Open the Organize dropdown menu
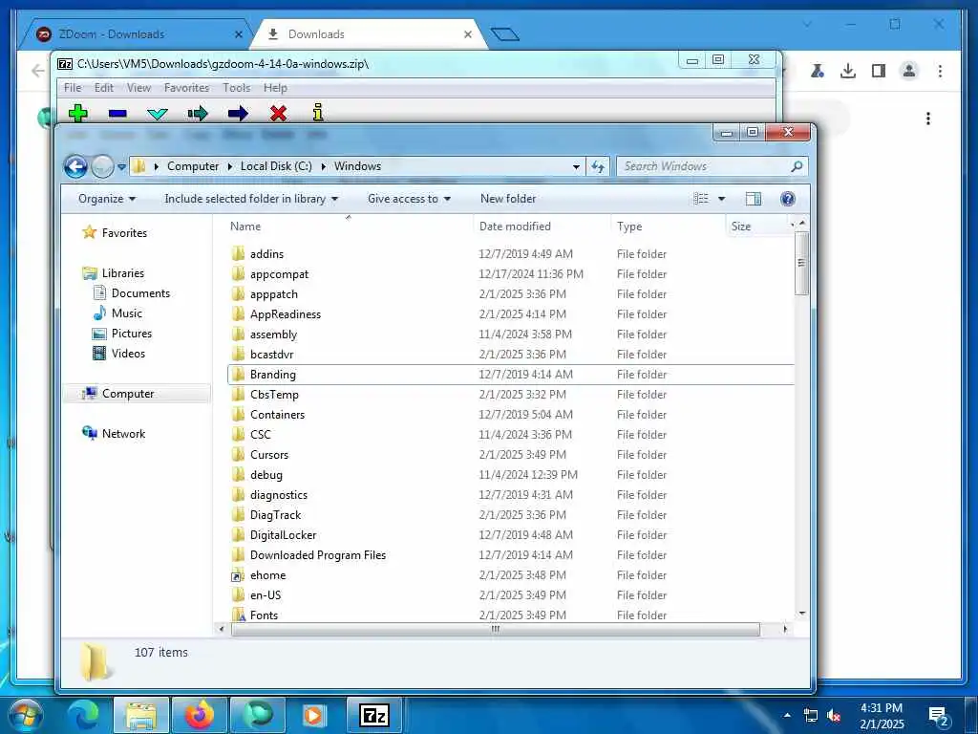The width and height of the screenshot is (978, 734). pyautogui.click(x=107, y=199)
